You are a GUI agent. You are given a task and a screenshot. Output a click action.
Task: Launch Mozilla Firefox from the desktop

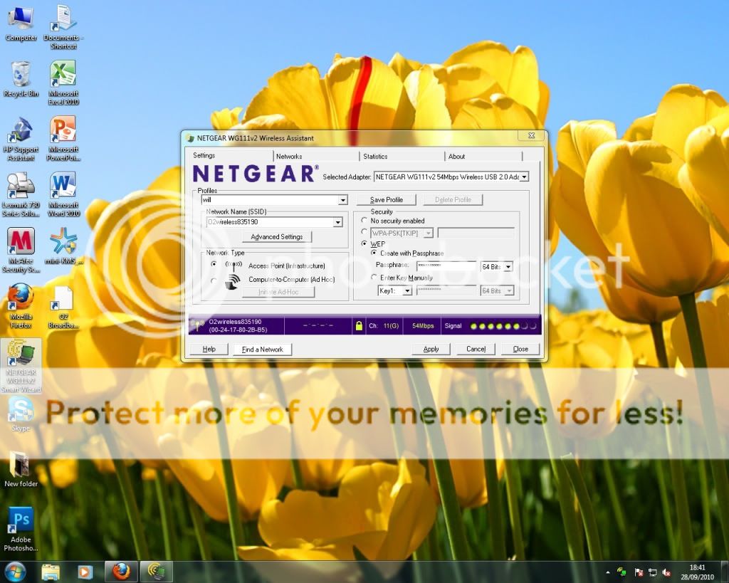coord(21,306)
